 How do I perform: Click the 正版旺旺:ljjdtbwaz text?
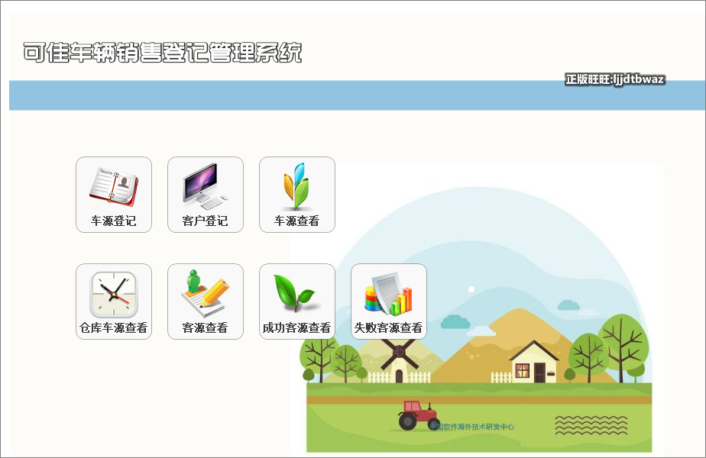[615, 79]
